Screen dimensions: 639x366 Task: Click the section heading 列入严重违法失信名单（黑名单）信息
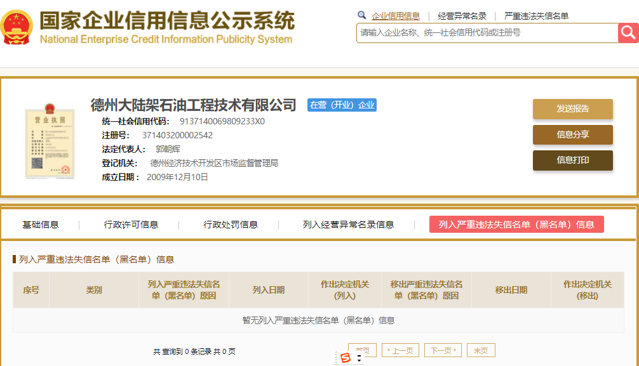[97, 259]
